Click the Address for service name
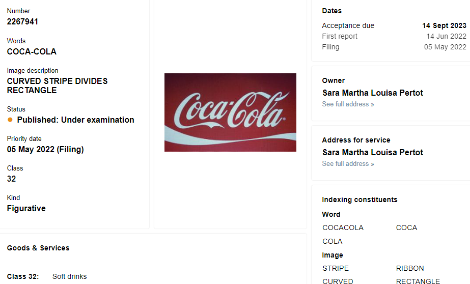 [373, 153]
